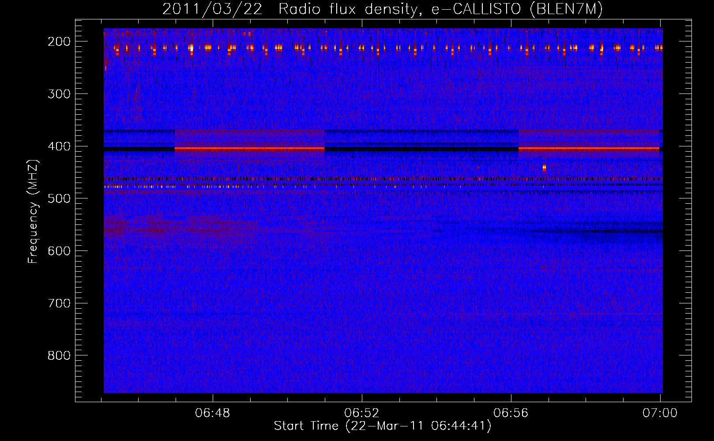
Task: Click the 06:56 time tick label
Action: pos(511,413)
